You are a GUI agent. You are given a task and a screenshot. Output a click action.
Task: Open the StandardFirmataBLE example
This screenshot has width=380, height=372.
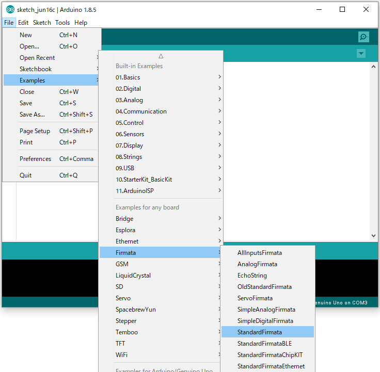[x=268, y=344]
